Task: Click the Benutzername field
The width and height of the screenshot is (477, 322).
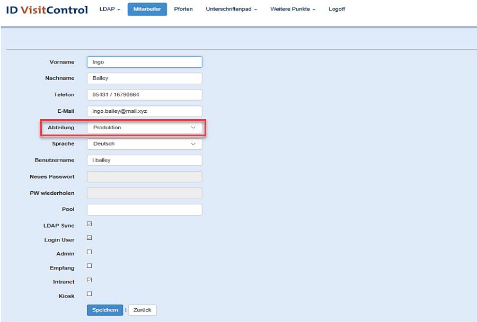Action: pos(144,160)
